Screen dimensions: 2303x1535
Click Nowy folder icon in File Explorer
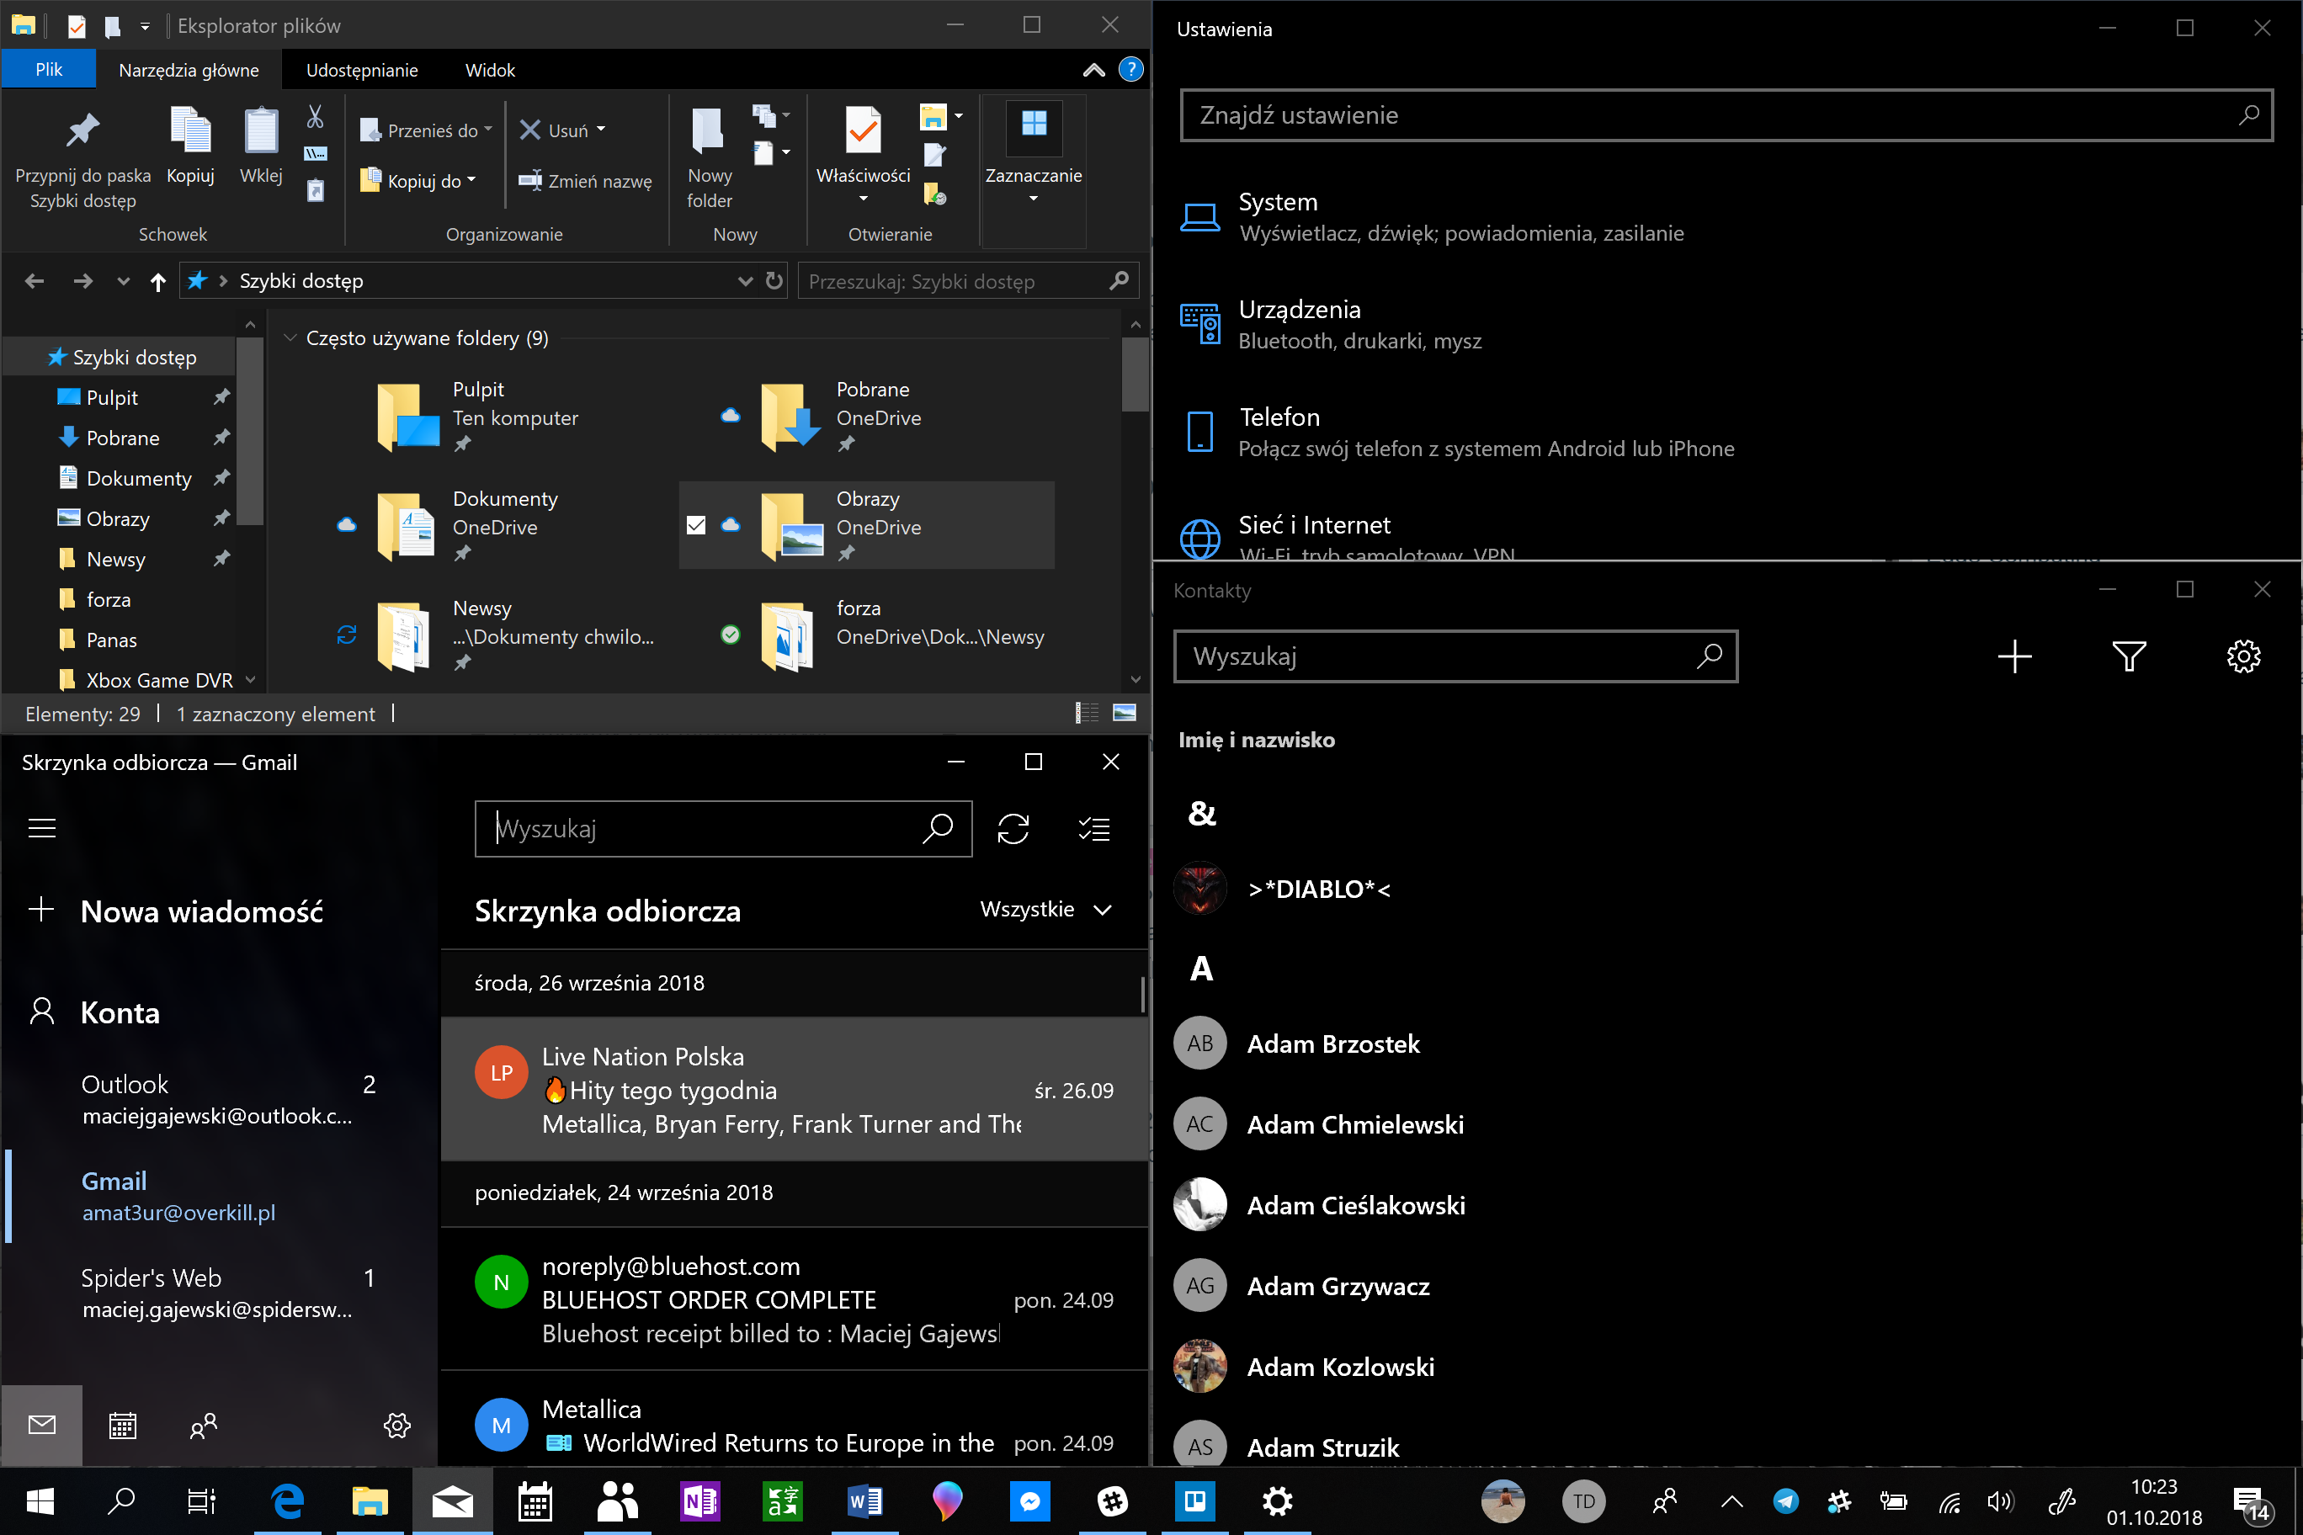tap(708, 130)
